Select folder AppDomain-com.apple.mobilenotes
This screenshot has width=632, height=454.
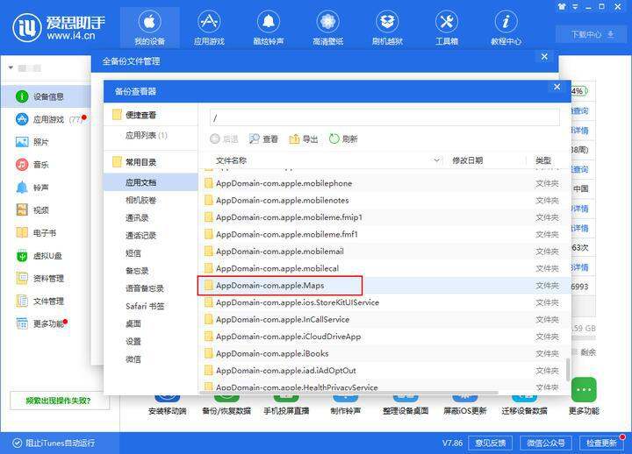(383, 201)
